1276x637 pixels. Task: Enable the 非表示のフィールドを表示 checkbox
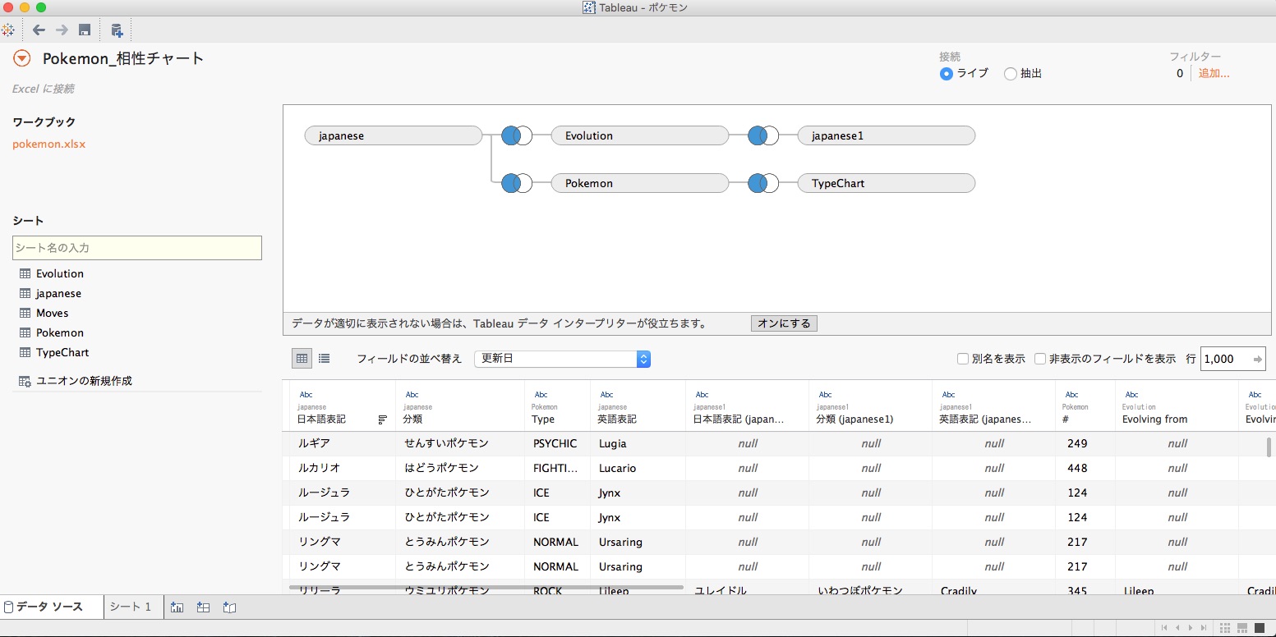pyautogui.click(x=1040, y=359)
